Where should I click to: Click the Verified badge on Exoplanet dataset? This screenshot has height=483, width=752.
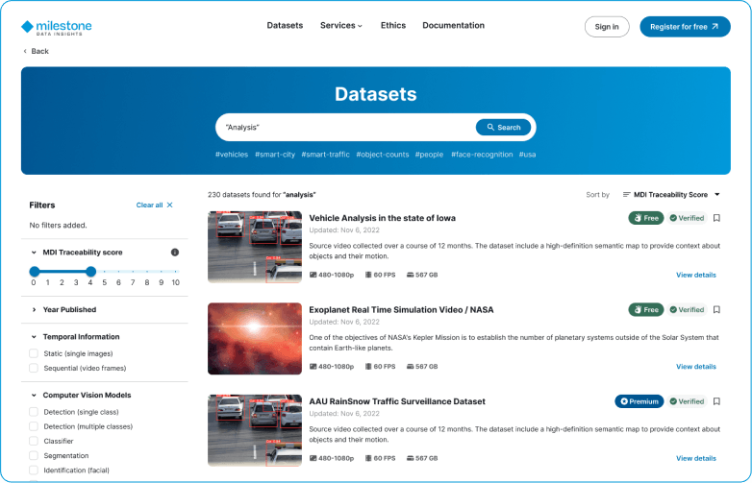(687, 310)
